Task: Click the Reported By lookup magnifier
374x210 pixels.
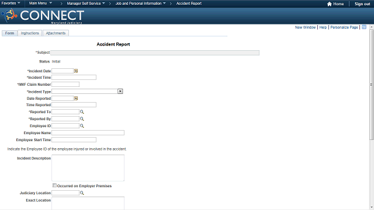Action: tap(82, 119)
